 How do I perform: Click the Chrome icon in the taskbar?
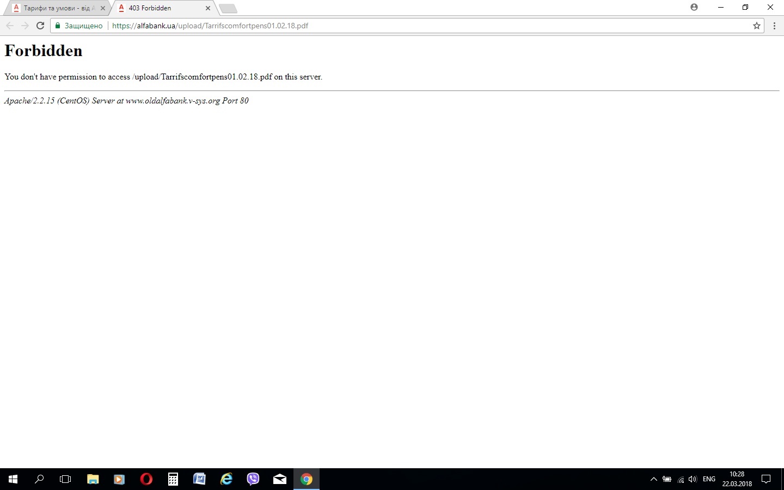pyautogui.click(x=307, y=479)
